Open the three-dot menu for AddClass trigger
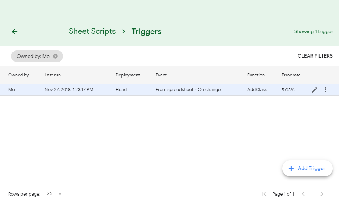 pos(325,90)
